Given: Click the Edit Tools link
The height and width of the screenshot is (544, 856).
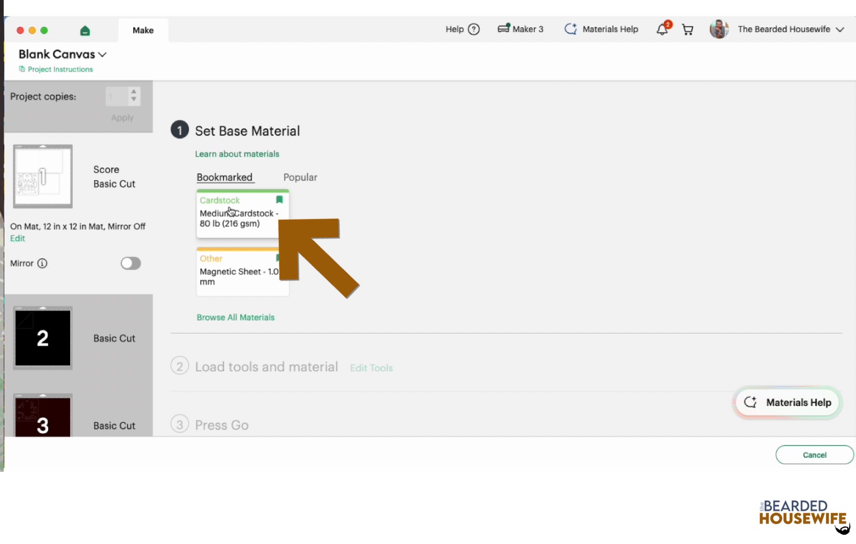Looking at the screenshot, I should (371, 368).
